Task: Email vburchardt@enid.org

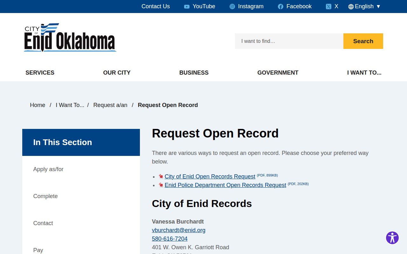Action: pyautogui.click(x=179, y=230)
